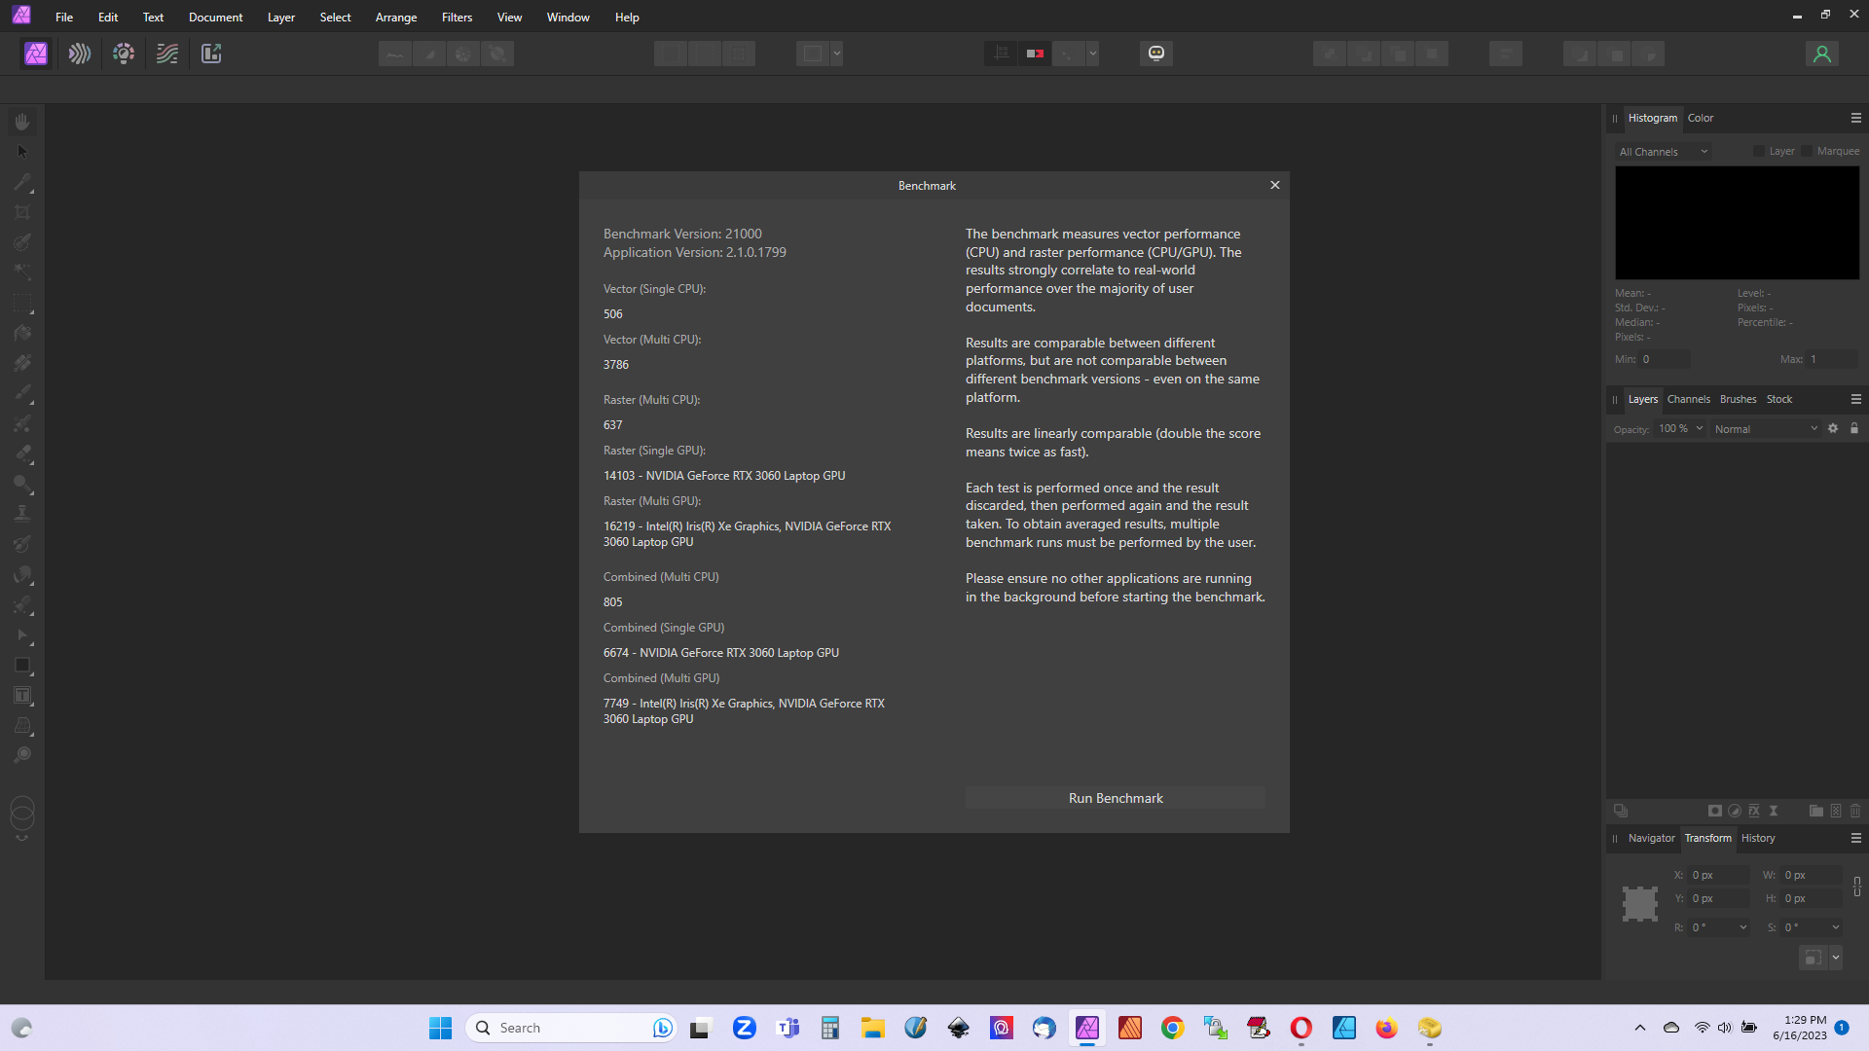Close the Benchmark dialog
Screen dimensions: 1869x1051
(x=1275, y=185)
